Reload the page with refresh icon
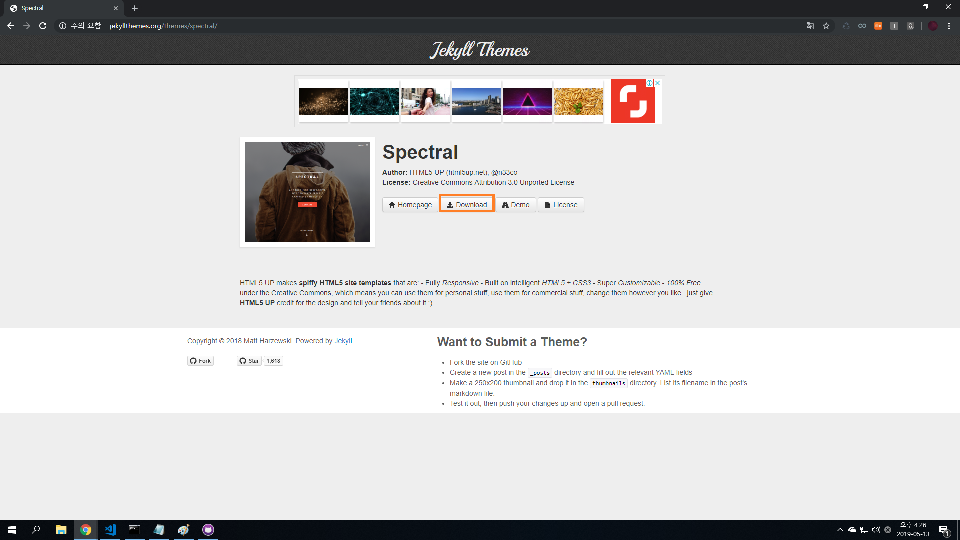960x540 pixels. tap(43, 26)
